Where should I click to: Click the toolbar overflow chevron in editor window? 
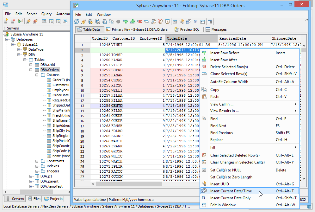[306, 20]
